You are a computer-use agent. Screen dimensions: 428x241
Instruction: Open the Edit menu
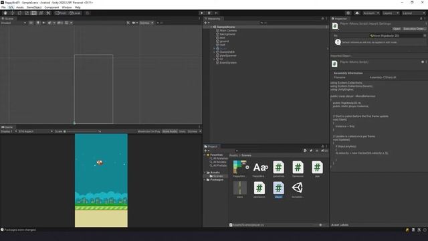[11, 7]
